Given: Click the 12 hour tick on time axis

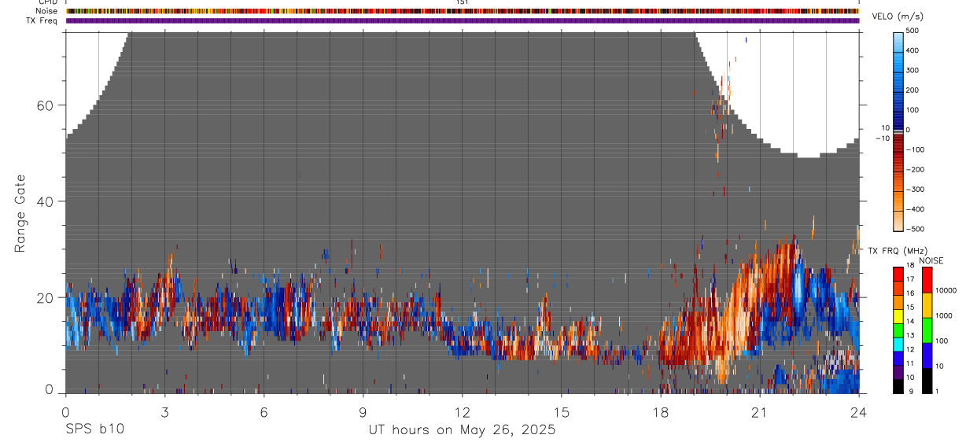Looking at the screenshot, I should point(463,411).
